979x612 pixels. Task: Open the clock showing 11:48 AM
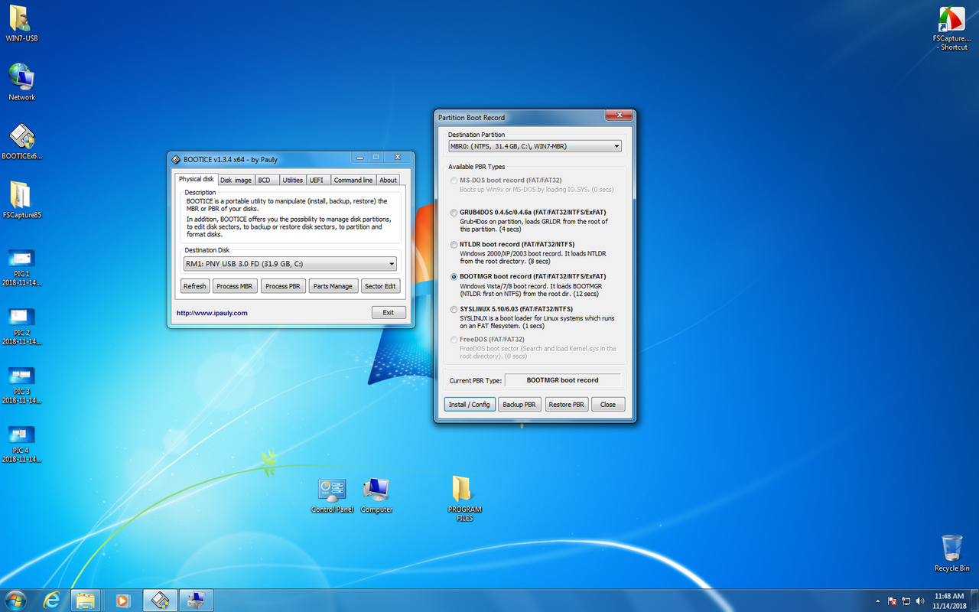tap(949, 601)
